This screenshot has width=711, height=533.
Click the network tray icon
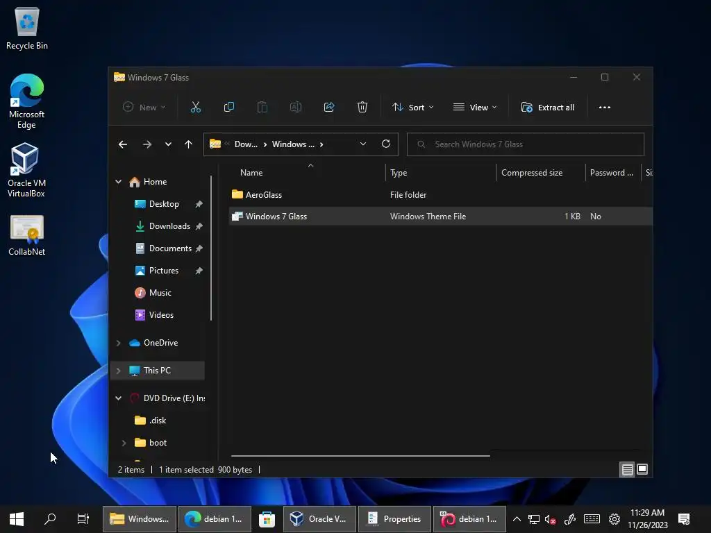click(534, 519)
